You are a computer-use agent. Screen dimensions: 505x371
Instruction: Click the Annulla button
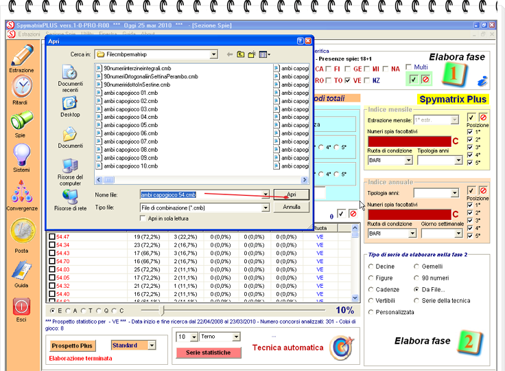291,207
